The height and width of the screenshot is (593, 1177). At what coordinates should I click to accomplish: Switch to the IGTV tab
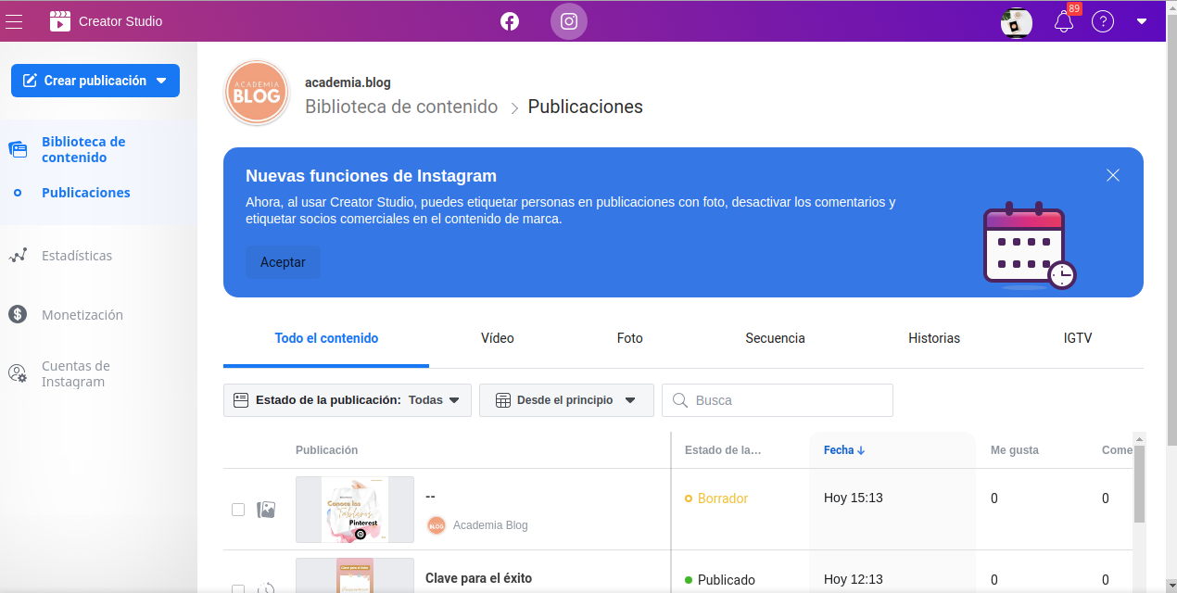pos(1078,338)
